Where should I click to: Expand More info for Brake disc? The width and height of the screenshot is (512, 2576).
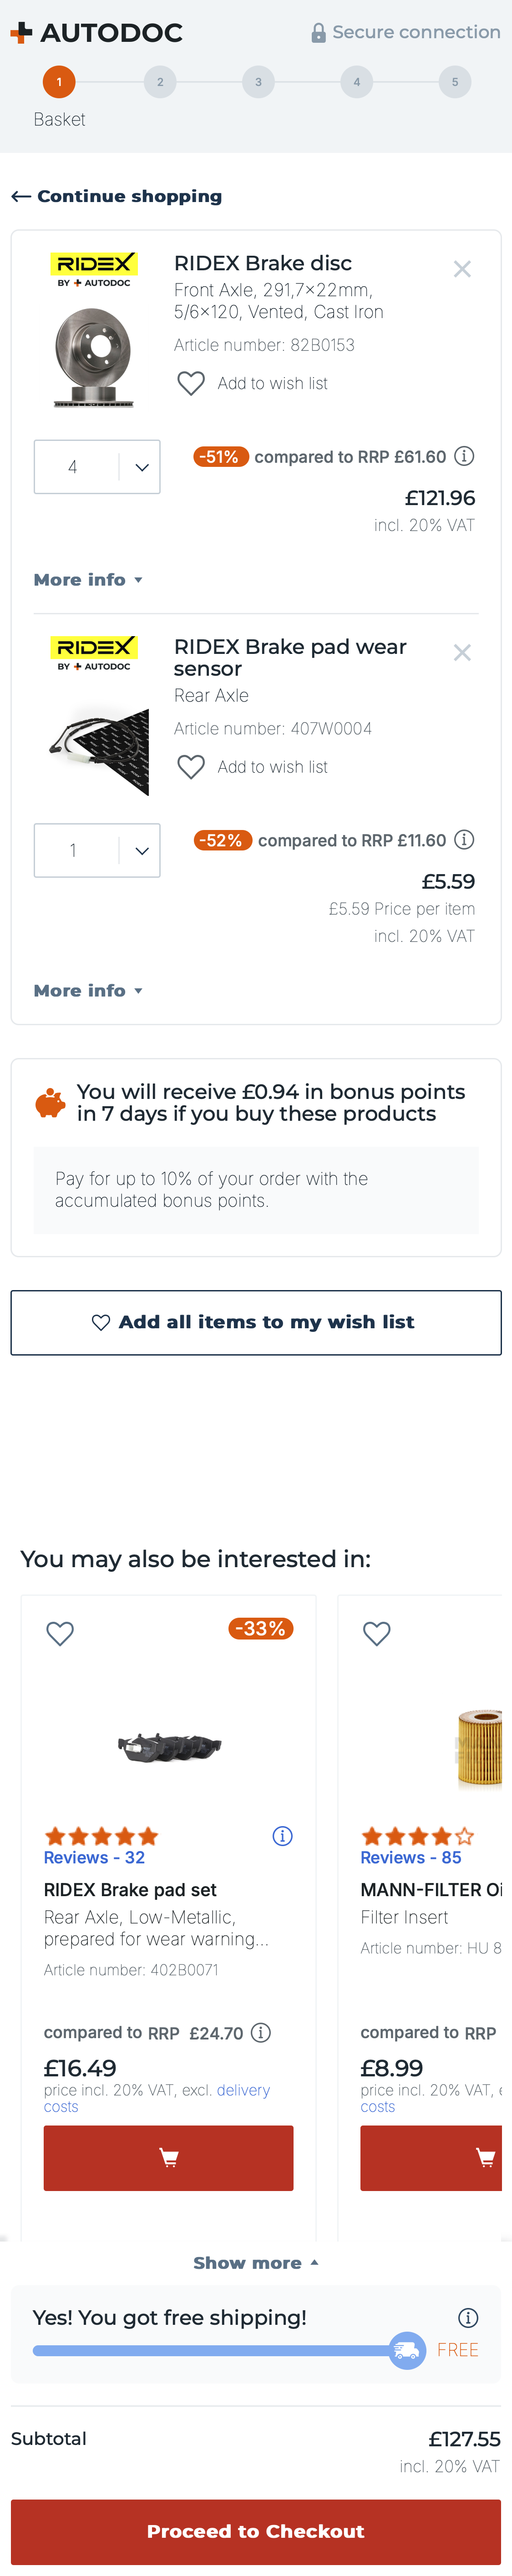click(x=88, y=580)
